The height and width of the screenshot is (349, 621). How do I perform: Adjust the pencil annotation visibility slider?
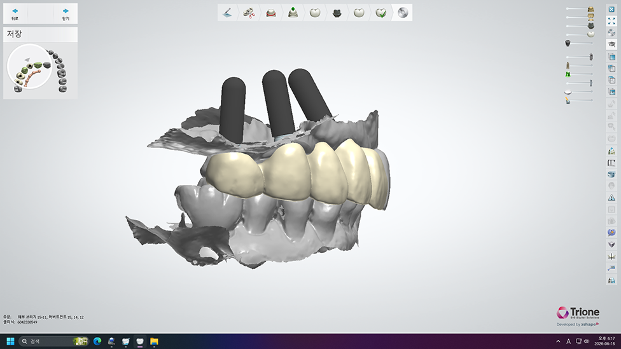580,100
